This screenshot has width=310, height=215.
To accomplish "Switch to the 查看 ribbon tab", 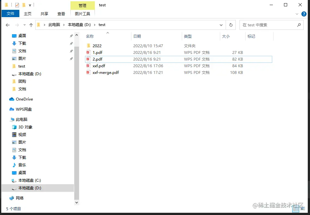I will (61, 14).
